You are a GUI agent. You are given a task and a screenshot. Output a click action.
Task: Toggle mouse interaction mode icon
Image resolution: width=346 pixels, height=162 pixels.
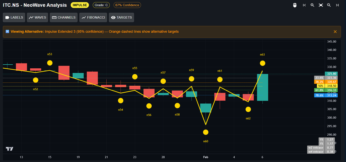(x=295, y=5)
